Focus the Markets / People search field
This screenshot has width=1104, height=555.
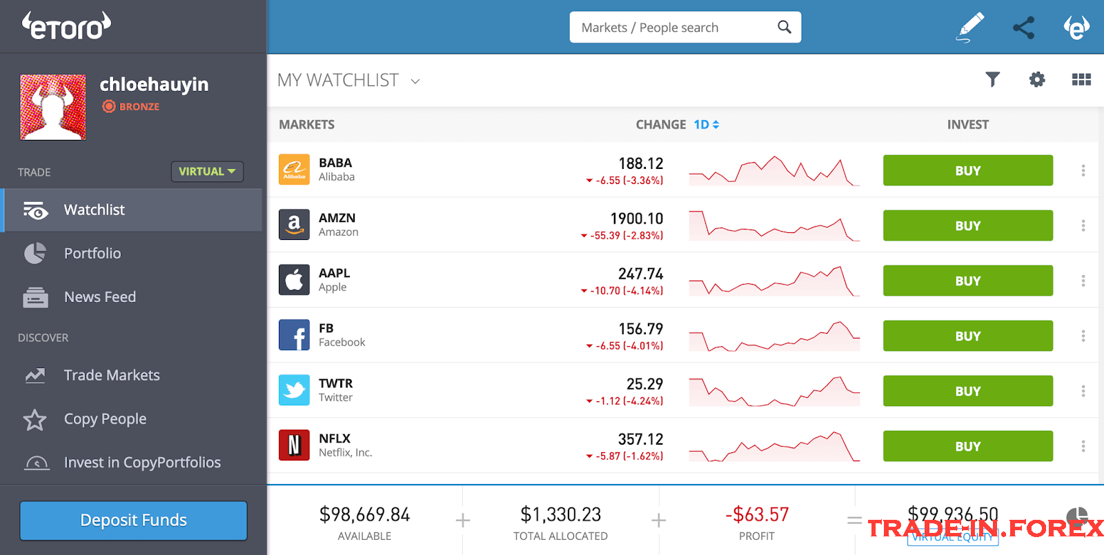click(x=685, y=27)
